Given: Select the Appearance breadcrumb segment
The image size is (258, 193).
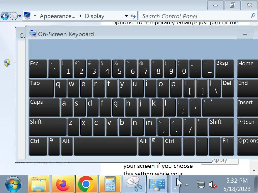Looking at the screenshot, I should pyautogui.click(x=57, y=16).
